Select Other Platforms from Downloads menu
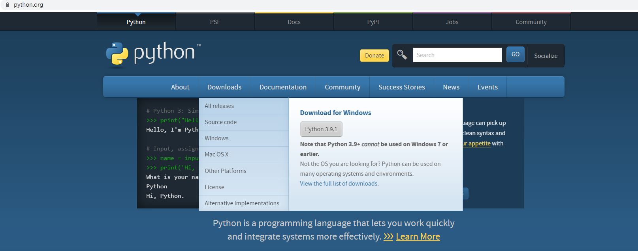The image size is (638, 251). tap(244, 171)
